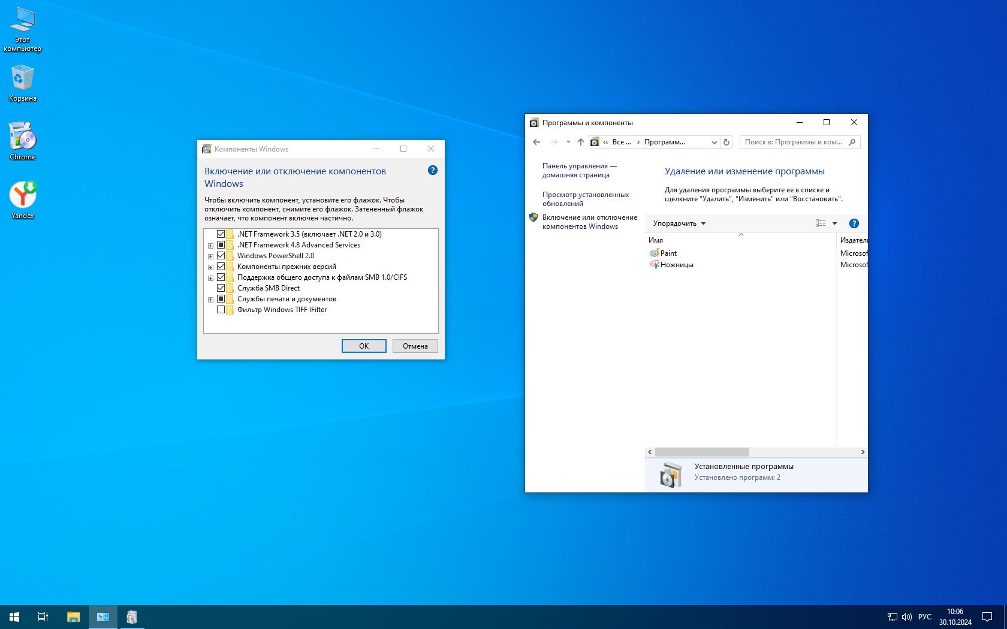Go up one folder level arrow
Image resolution: width=1007 pixels, height=629 pixels.
click(x=580, y=142)
